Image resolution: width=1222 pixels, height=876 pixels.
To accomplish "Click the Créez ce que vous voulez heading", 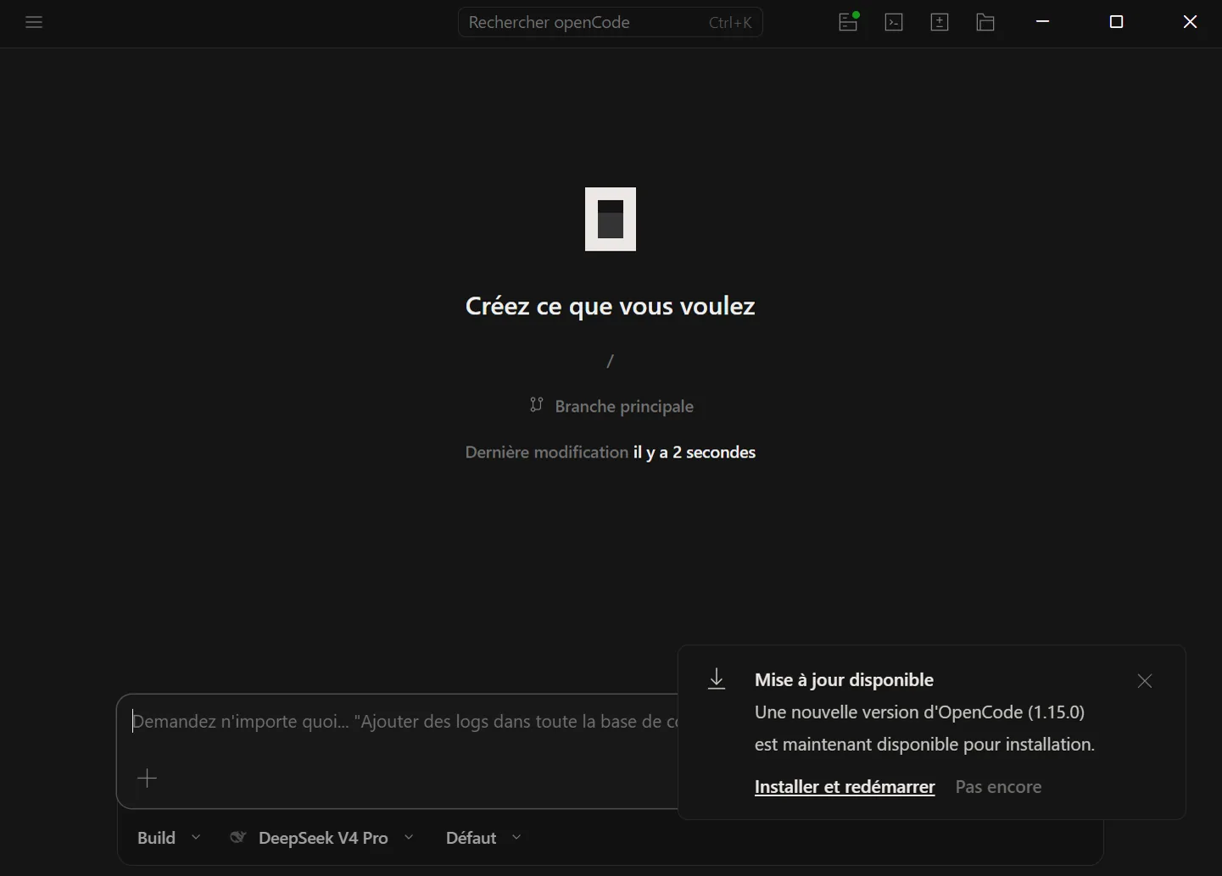I will click(611, 306).
